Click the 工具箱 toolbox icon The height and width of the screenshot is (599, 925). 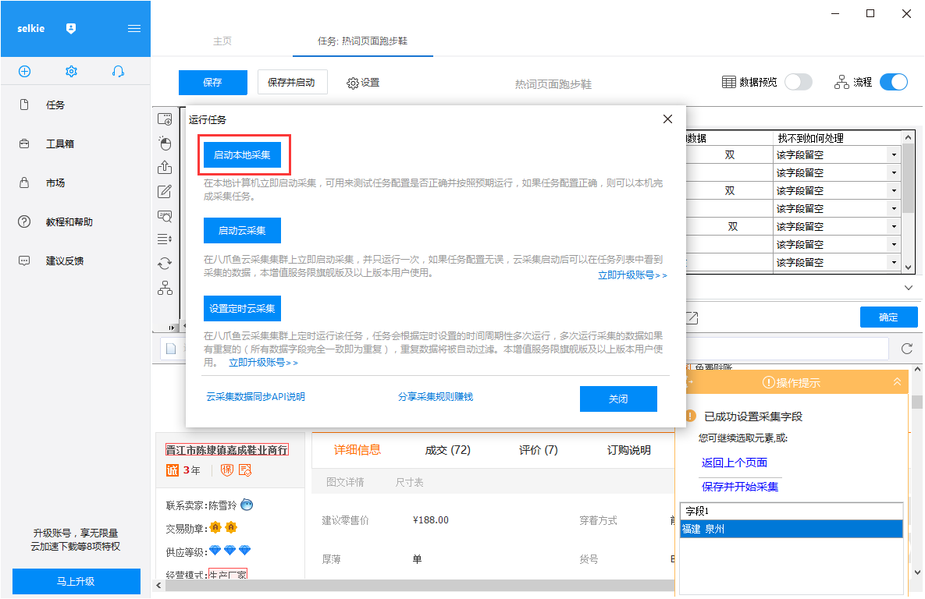point(24,144)
